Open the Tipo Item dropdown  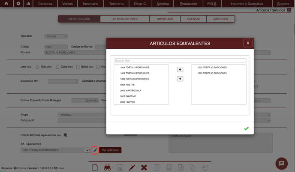(x=56, y=36)
